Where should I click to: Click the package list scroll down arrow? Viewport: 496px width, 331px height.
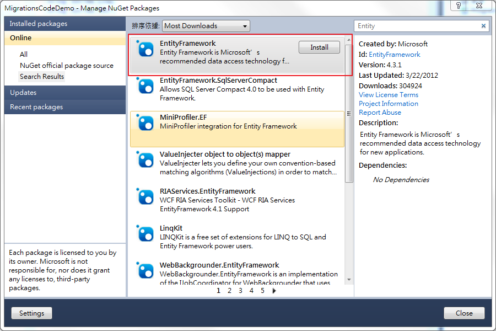pos(349,280)
